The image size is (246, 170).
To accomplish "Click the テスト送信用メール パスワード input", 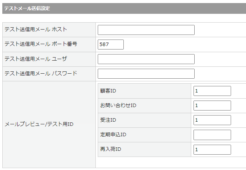I will (x=146, y=74).
